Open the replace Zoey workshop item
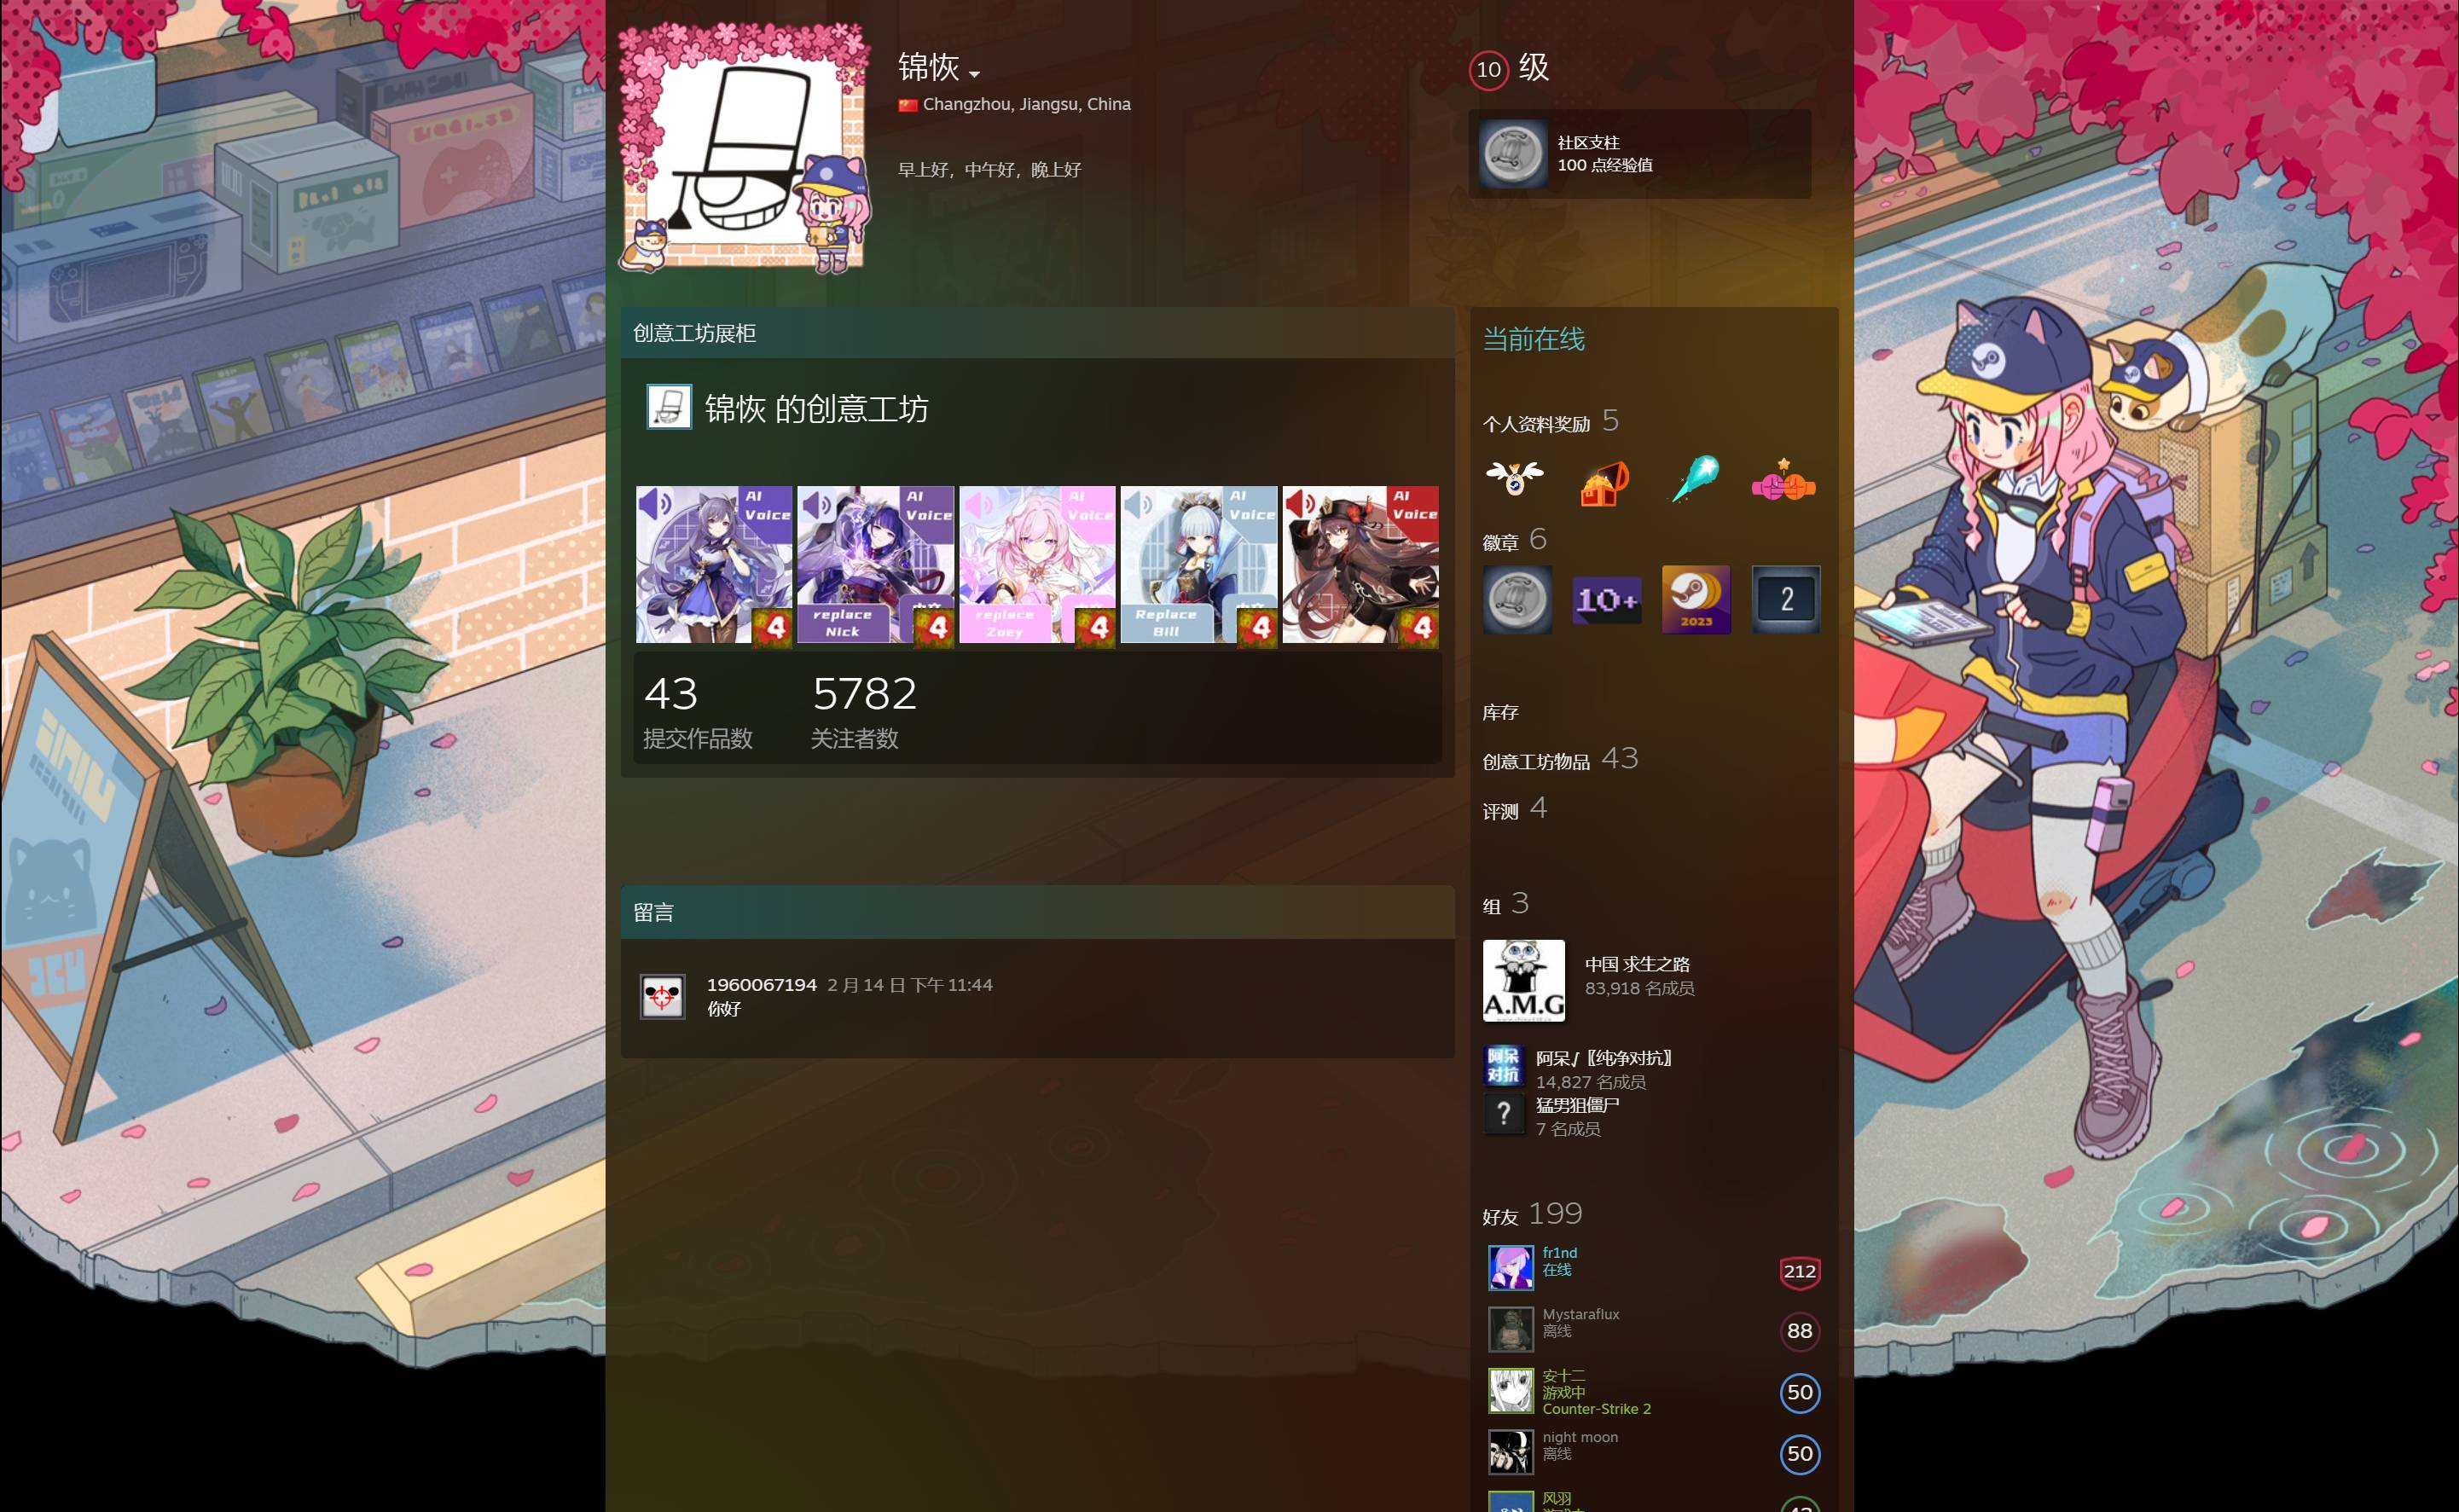The height and width of the screenshot is (1512, 2459). [1037, 565]
